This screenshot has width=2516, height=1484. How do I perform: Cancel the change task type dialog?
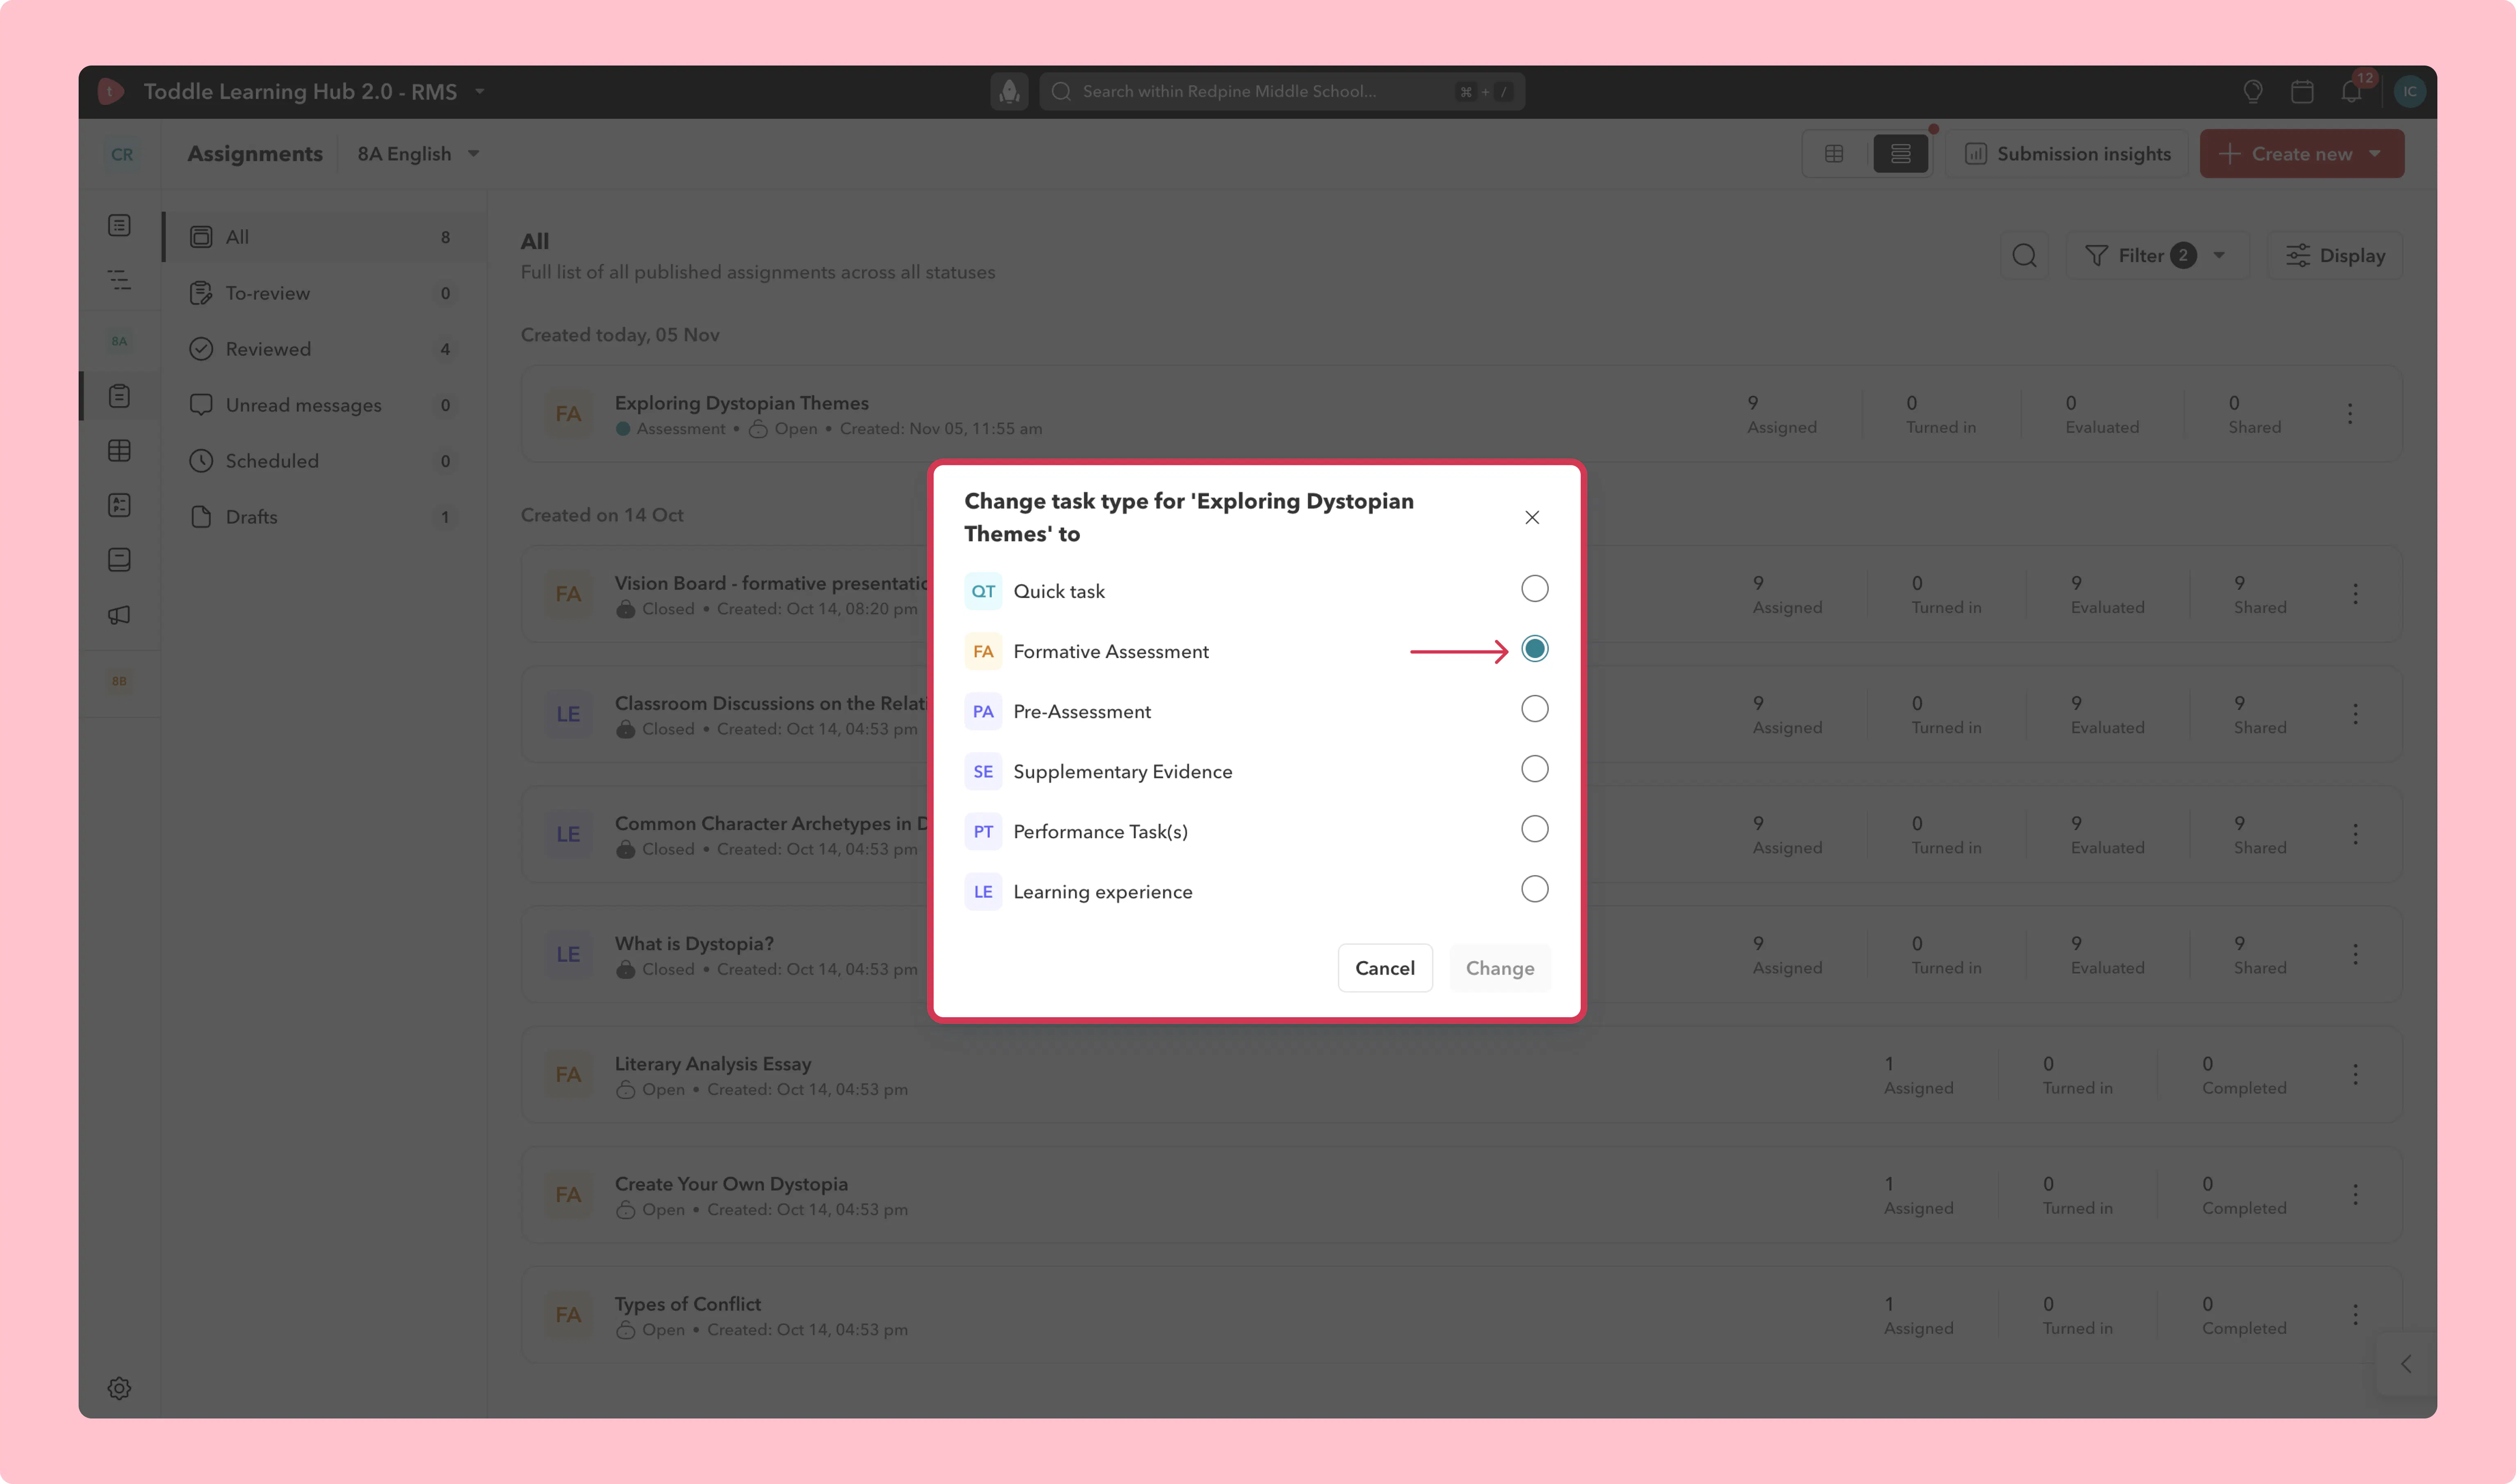(x=1385, y=968)
